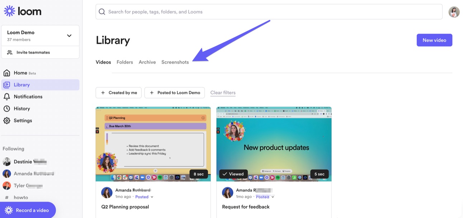Open Posted dropdown on Request for feedback
Viewport: 463px width, 218px height.
265,197
